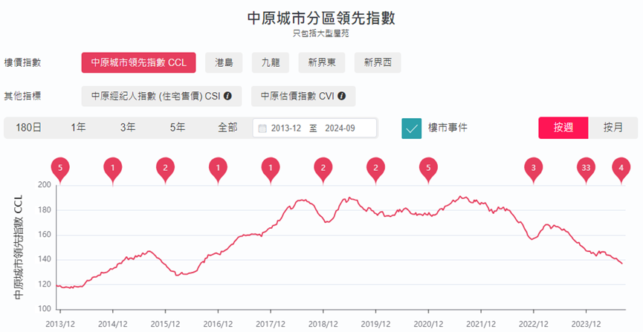The width and height of the screenshot is (643, 332).
Task: Select 中原估價指數 CVI indicator
Action: point(303,97)
